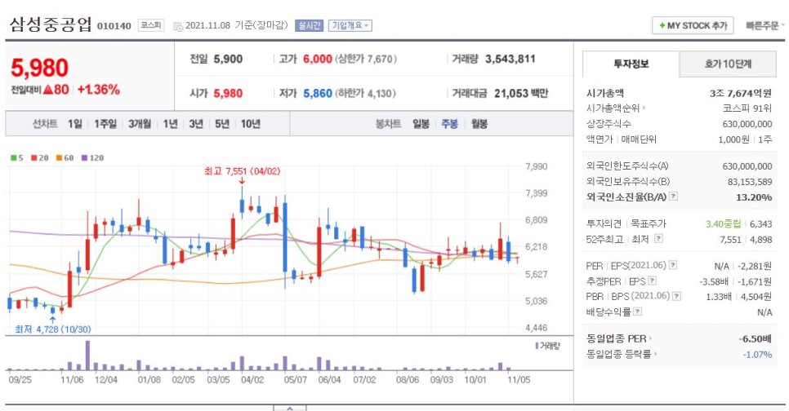This screenshot has width=789, height=411.
Task: Click help icon next to 추정PER EPS
Action: pyautogui.click(x=652, y=281)
